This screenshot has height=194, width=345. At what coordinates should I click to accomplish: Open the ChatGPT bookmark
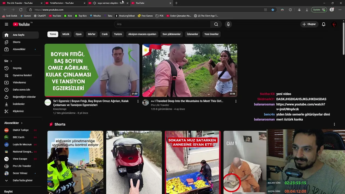40,16
